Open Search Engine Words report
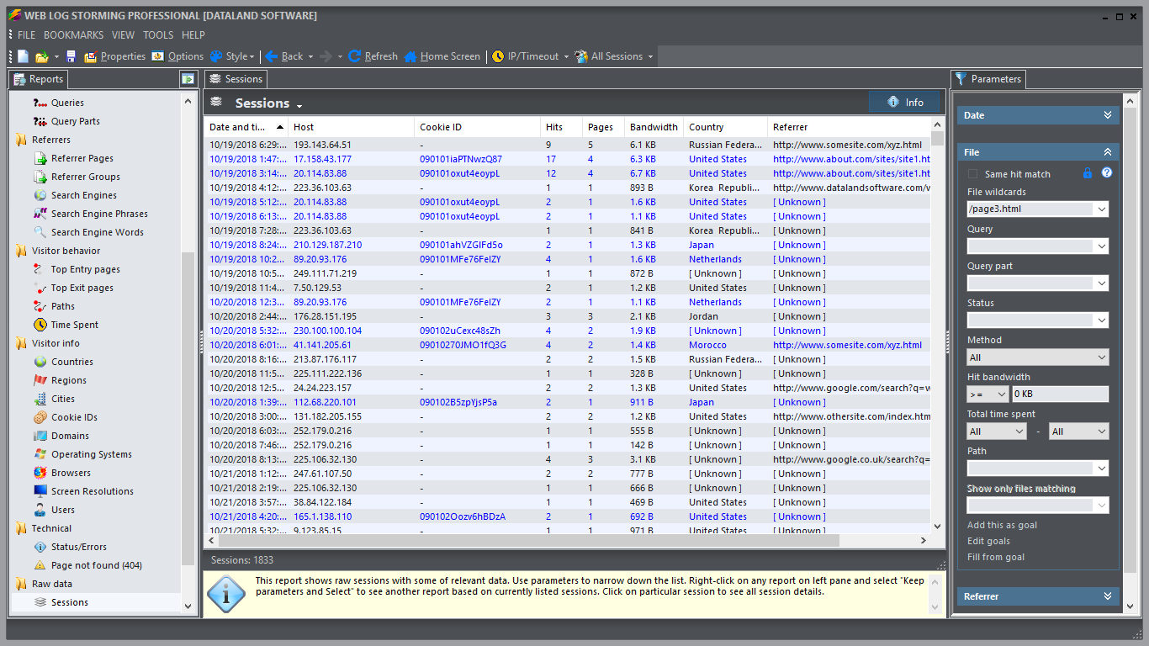The width and height of the screenshot is (1149, 646). (97, 232)
